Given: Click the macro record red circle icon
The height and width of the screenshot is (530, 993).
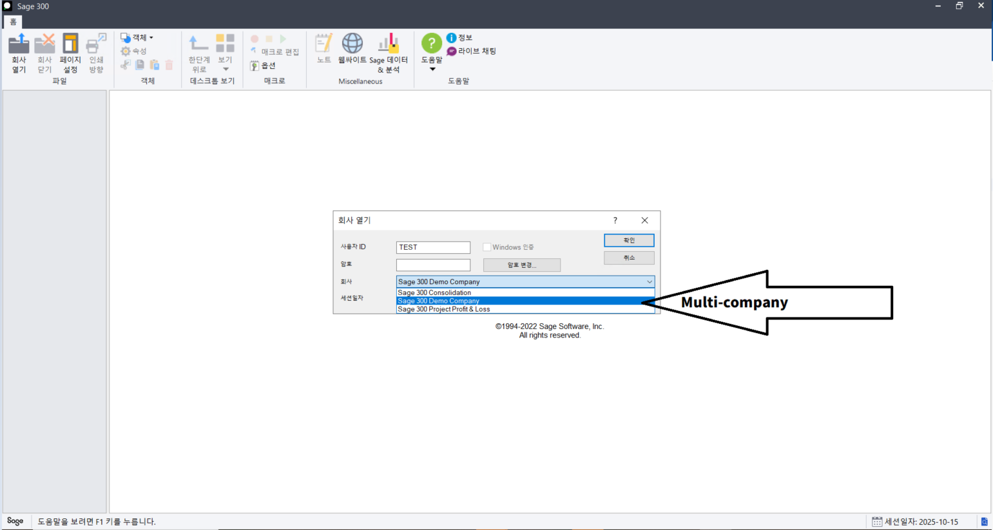Looking at the screenshot, I should coord(255,39).
